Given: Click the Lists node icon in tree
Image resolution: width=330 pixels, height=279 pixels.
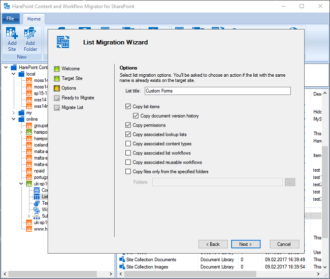Looking at the screenshot, I should tap(37, 197).
